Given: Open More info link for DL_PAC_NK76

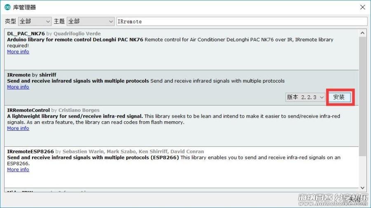Looking at the screenshot, I should click(18, 52).
